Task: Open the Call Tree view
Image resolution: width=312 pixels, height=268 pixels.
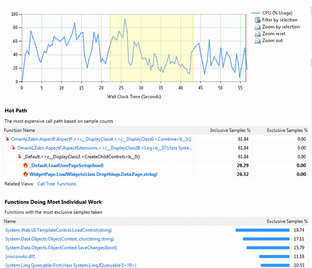Action: [46, 184]
